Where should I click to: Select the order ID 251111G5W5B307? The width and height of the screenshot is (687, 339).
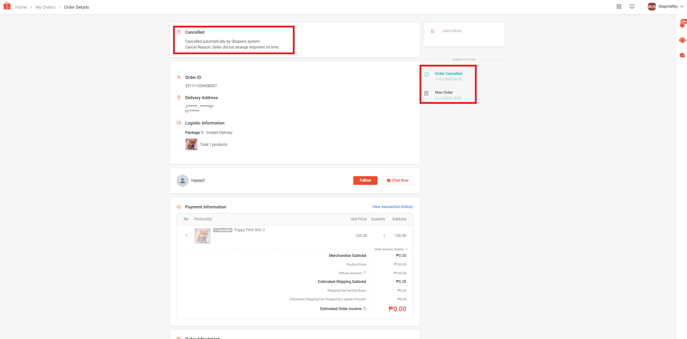point(201,86)
